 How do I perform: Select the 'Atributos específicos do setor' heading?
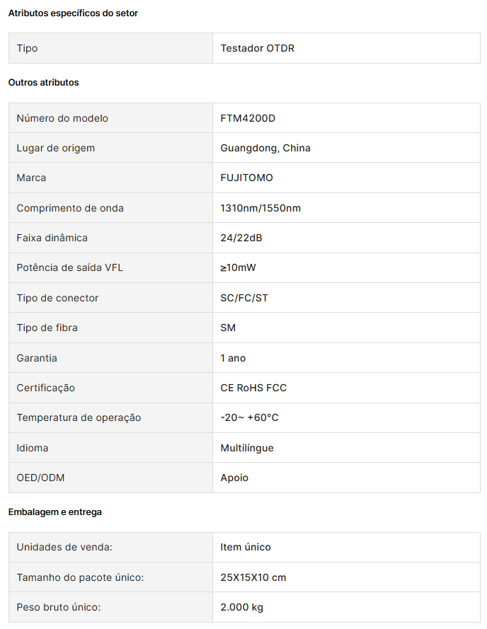[73, 13]
